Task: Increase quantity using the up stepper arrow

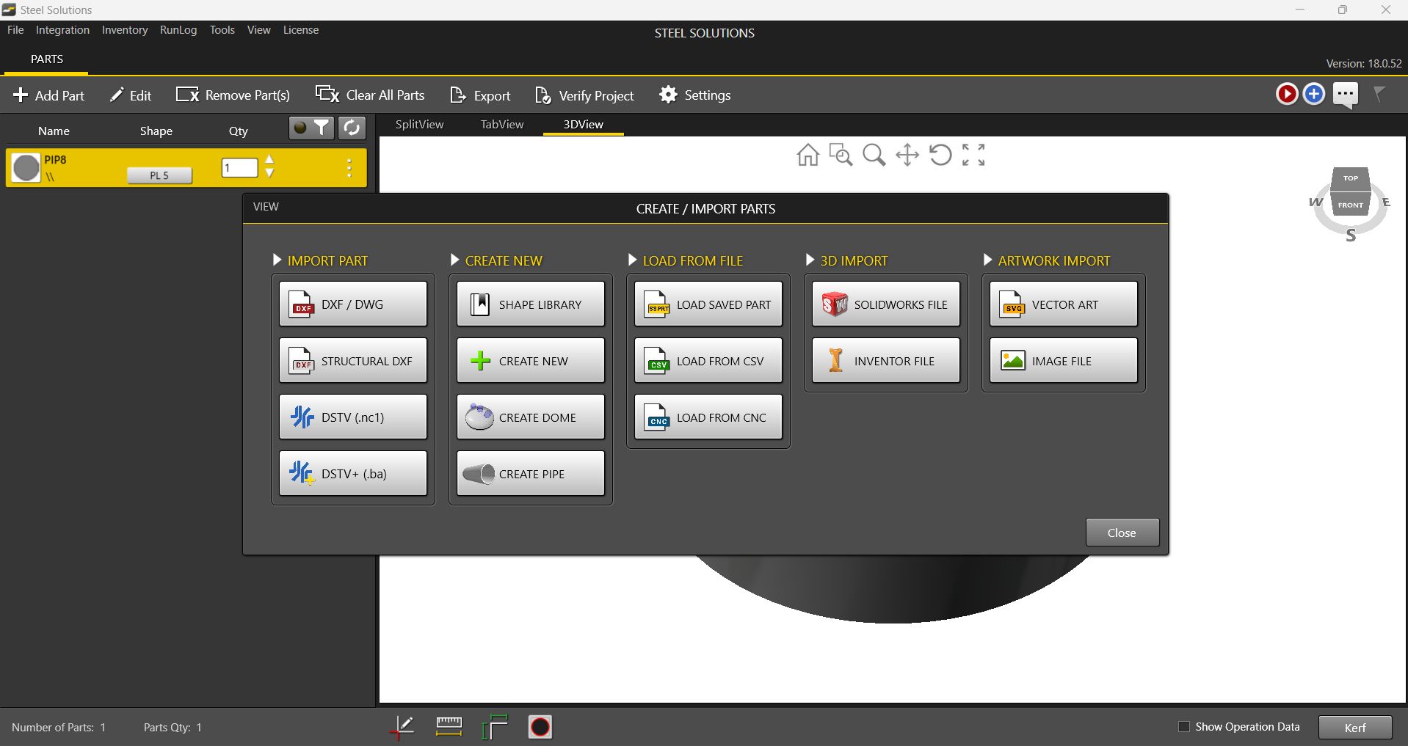Action: (269, 161)
